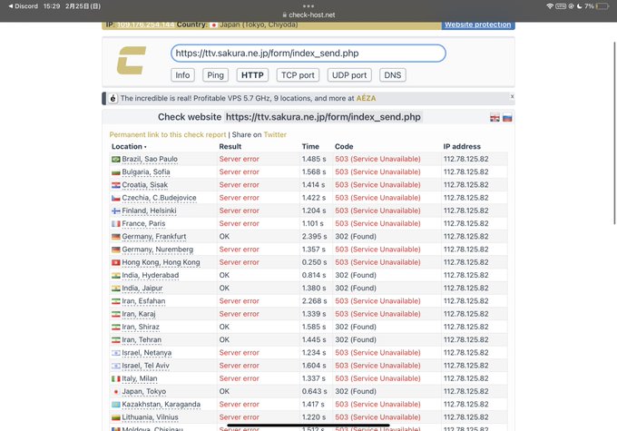Close the AÉZA advertisement banner
This screenshot has height=431, width=617.
point(512,96)
